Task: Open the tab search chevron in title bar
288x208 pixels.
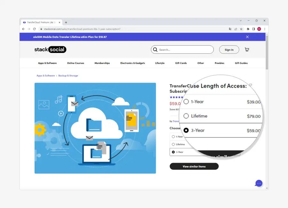Action: point(241,21)
